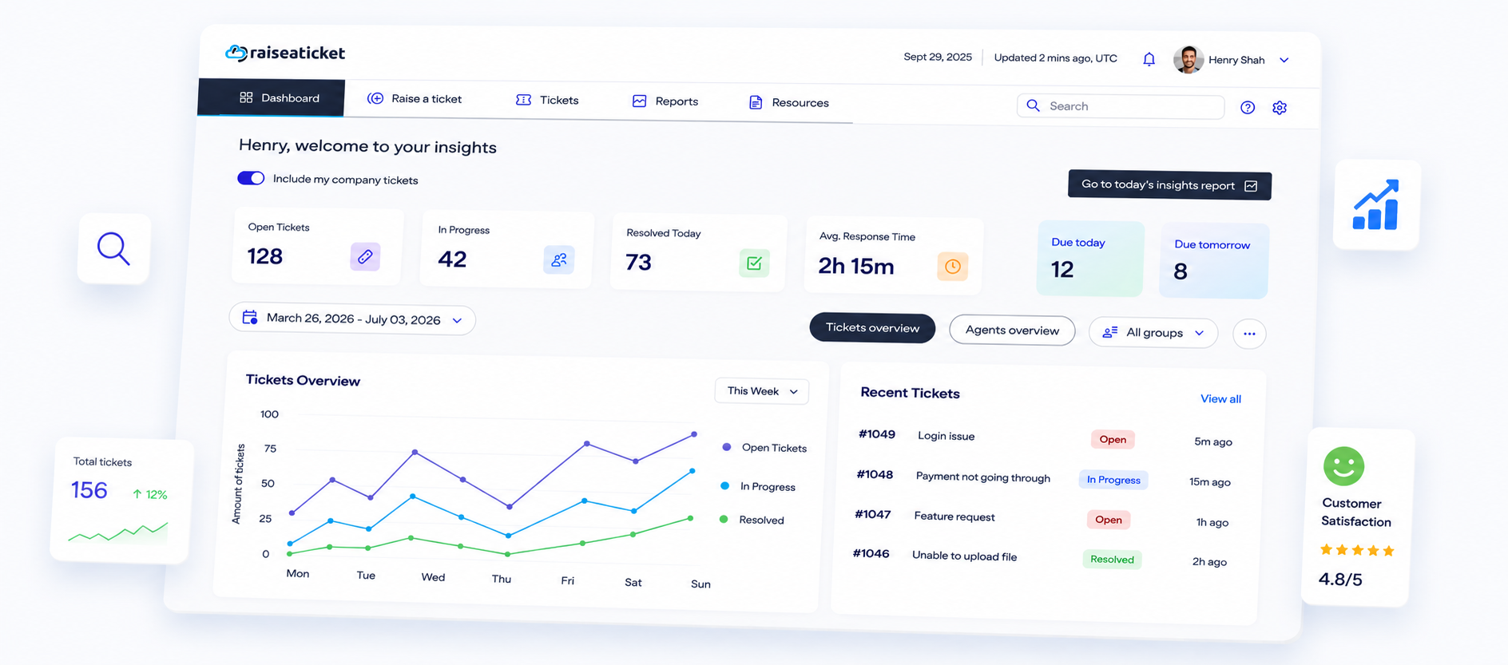Click the calendar icon in the date range picker
Image resolution: width=1508 pixels, height=665 pixels.
pos(250,317)
